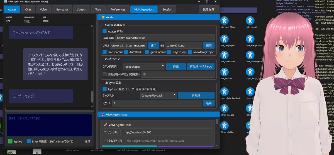The width and height of the screenshot is (334, 155).
Task: Click the message input text box
Action: tap(49, 125)
